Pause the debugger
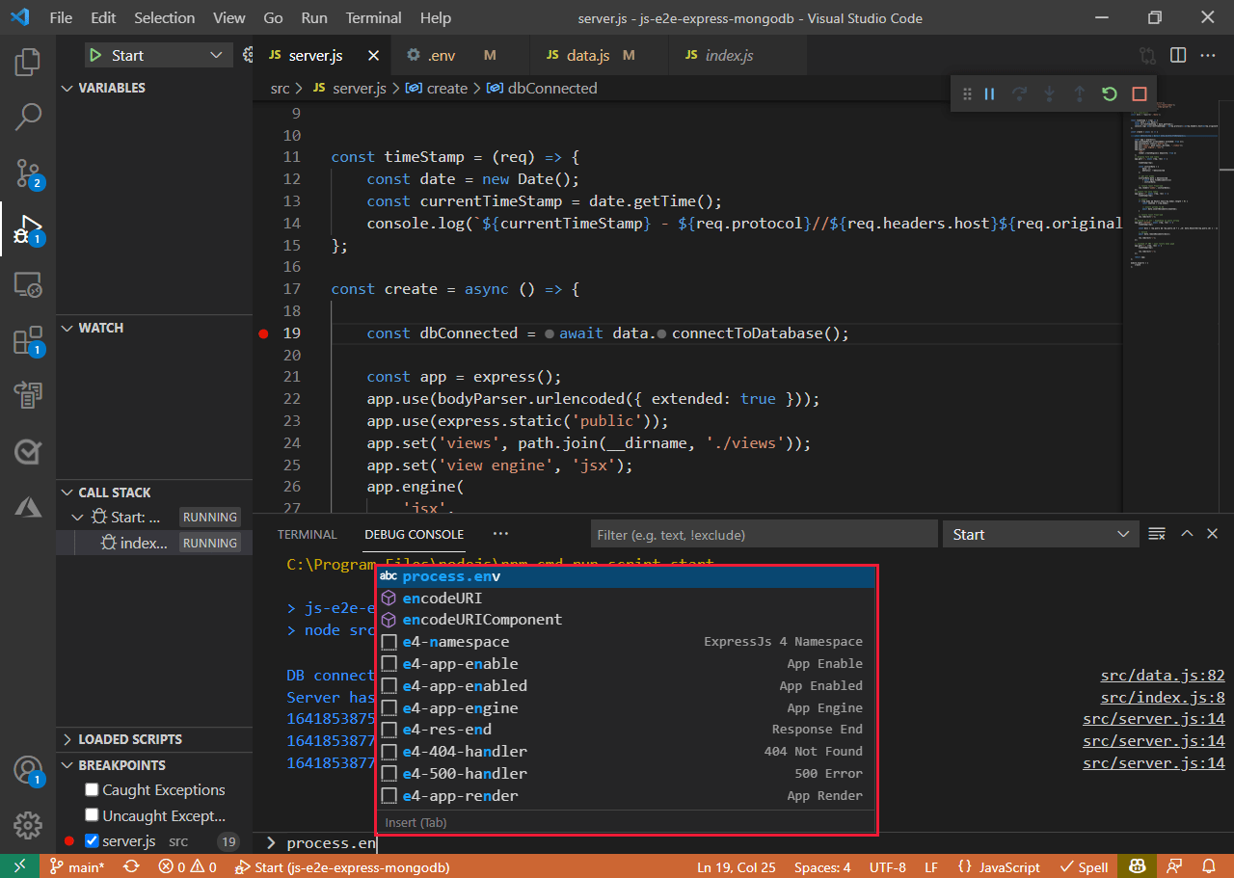 (989, 93)
